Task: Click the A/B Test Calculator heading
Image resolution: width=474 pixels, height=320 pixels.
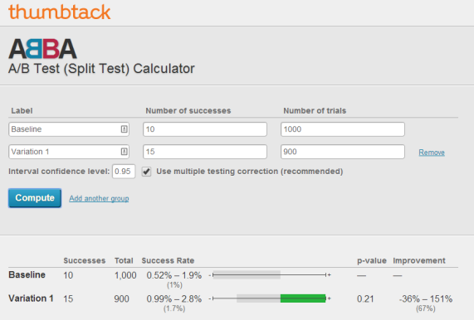Action: coord(101,69)
